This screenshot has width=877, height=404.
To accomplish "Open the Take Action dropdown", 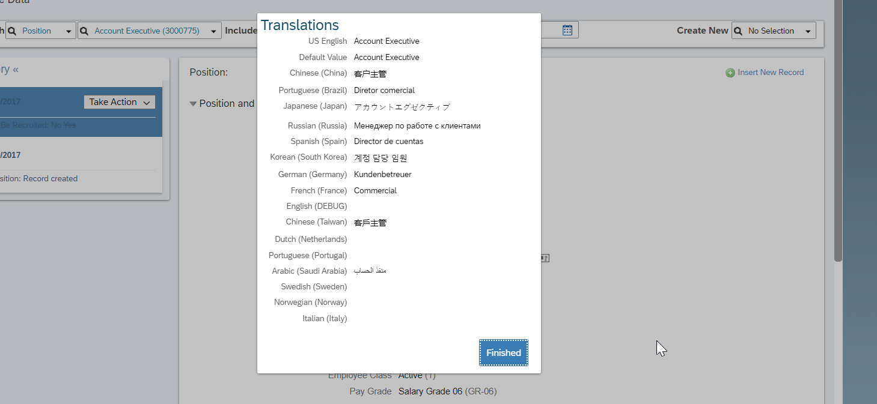I will tap(120, 102).
